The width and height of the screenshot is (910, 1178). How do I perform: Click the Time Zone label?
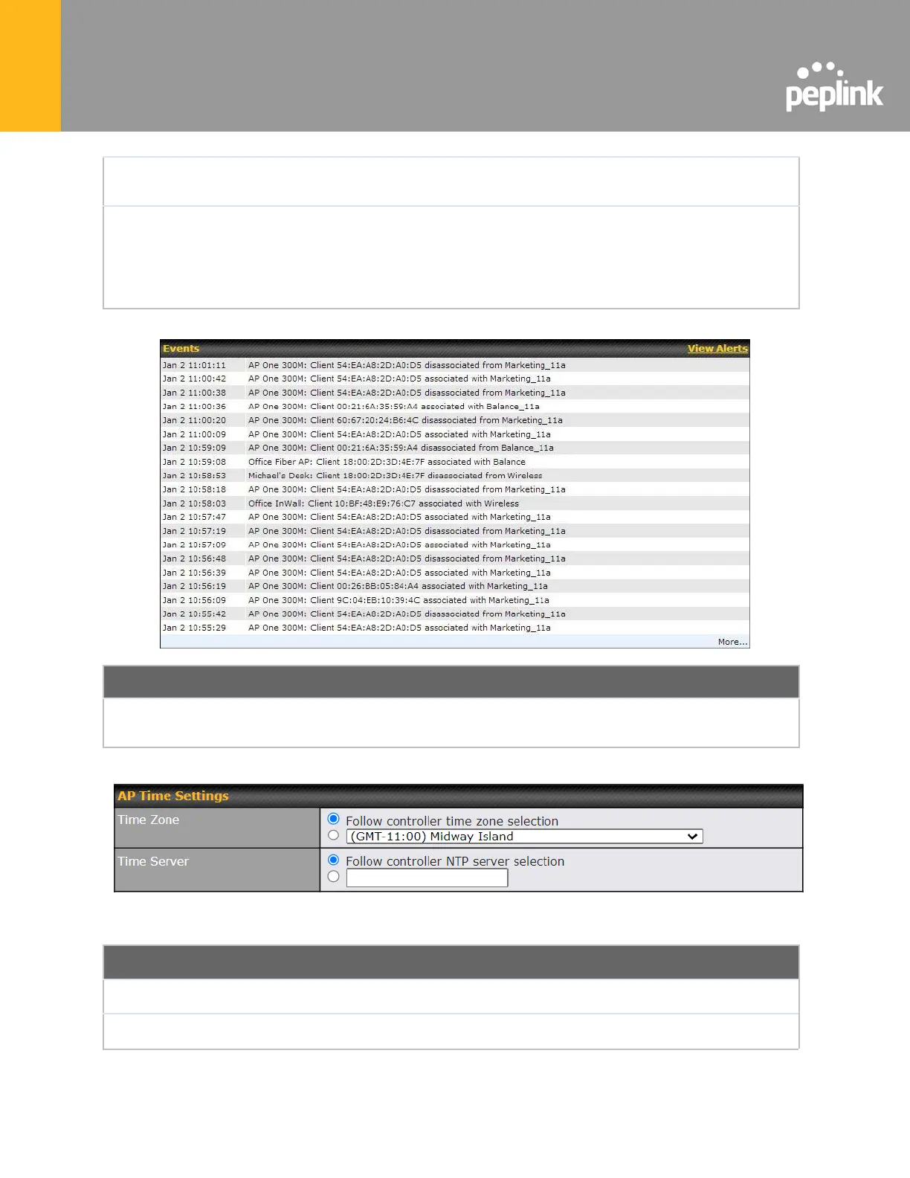pyautogui.click(x=148, y=820)
